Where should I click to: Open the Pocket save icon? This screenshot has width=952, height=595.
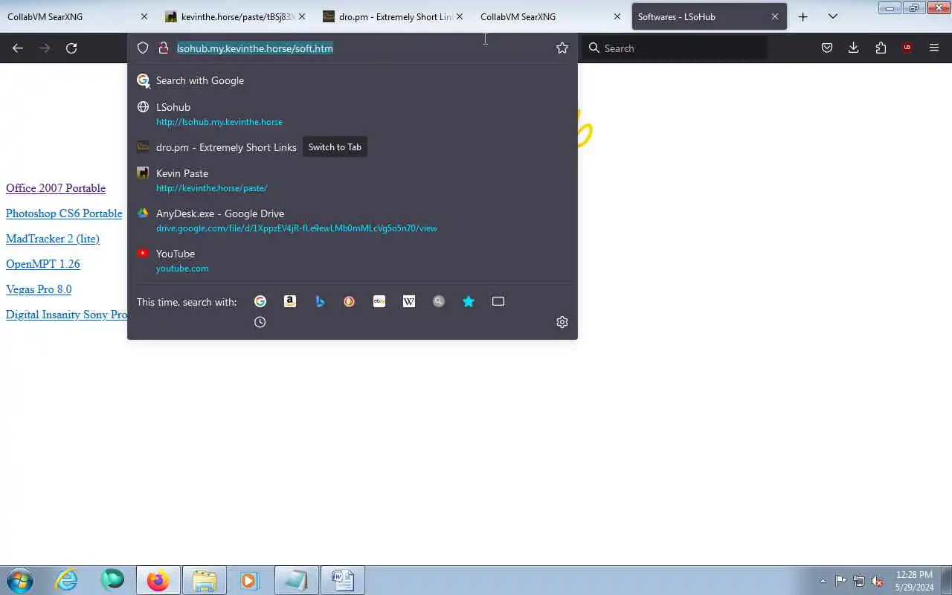click(827, 48)
